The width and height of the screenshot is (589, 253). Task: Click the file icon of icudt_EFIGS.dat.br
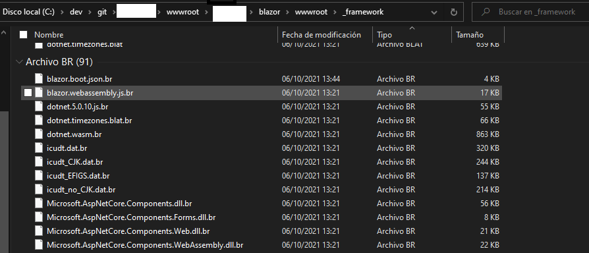click(39, 176)
